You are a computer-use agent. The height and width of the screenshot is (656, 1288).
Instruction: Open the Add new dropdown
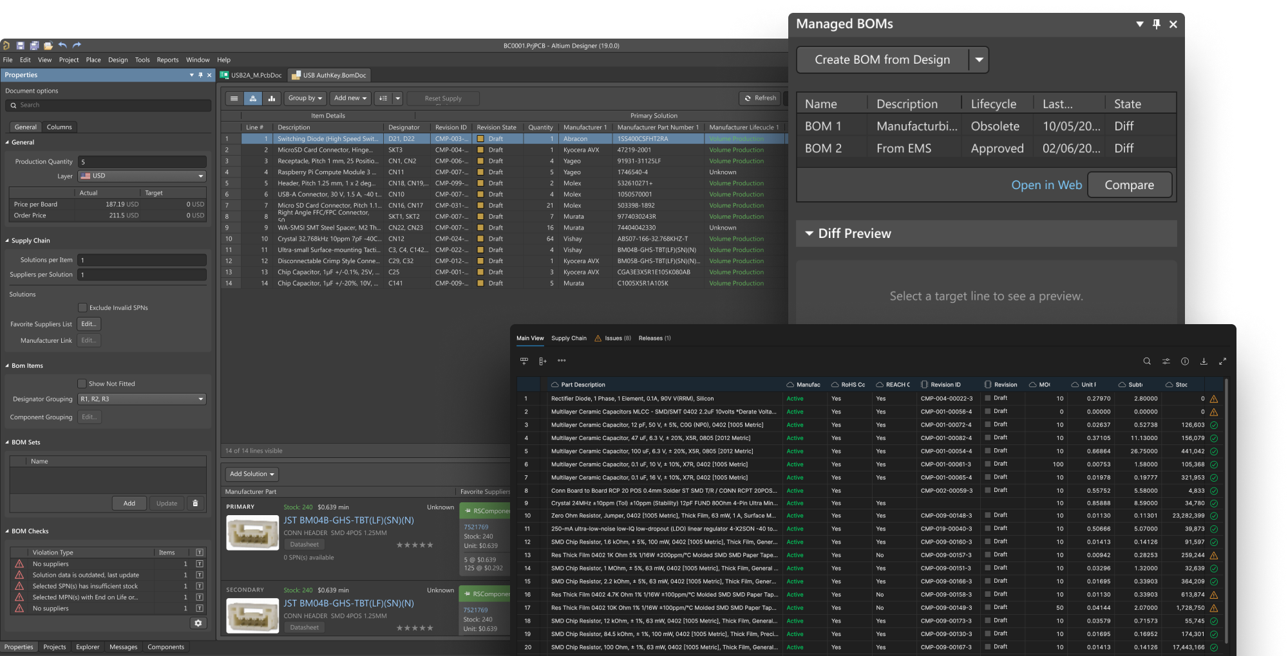350,98
